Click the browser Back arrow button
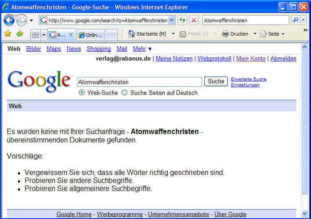This screenshot has height=219, width=311. 9,20
